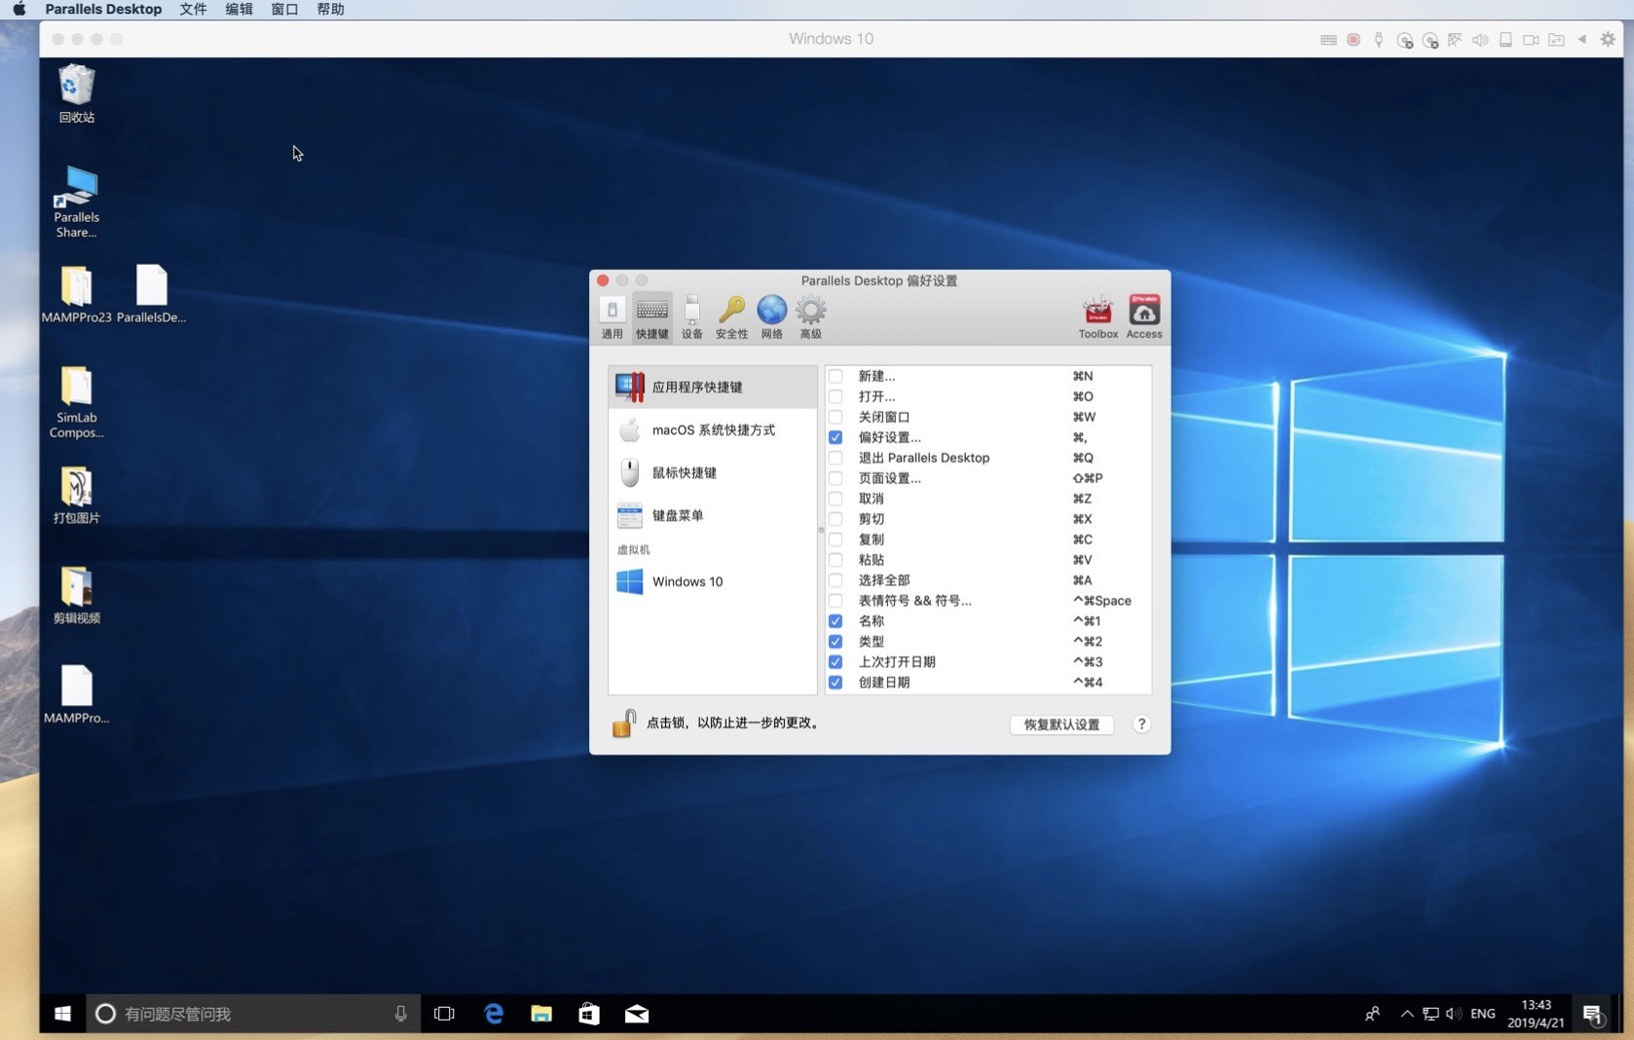Open the 窗口 menu
The width and height of the screenshot is (1634, 1040).
(284, 9)
